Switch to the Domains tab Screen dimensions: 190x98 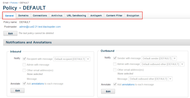(23, 15)
